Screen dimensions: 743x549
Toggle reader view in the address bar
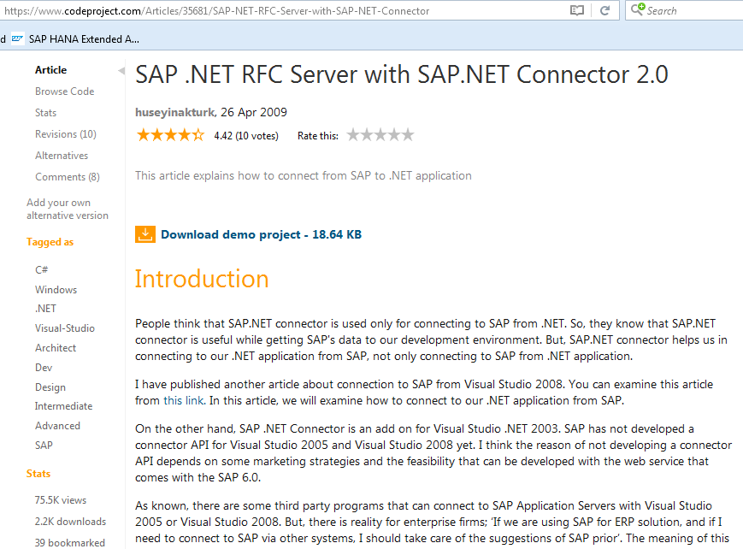pyautogui.click(x=577, y=10)
